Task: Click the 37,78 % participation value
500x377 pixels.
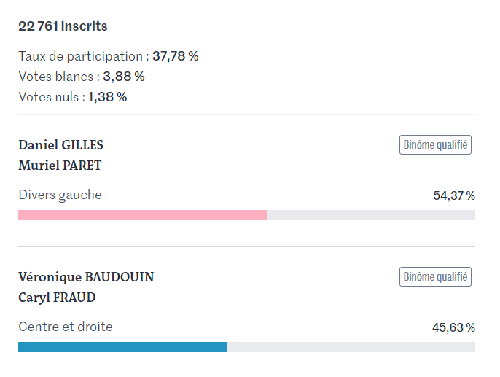Action: coord(176,56)
